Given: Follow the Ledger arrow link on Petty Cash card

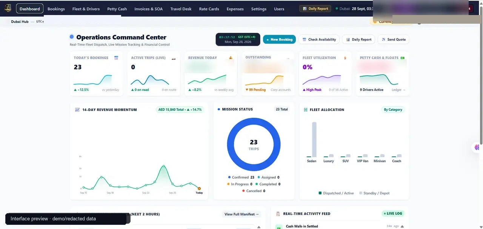Looking at the screenshot, I should (x=398, y=90).
